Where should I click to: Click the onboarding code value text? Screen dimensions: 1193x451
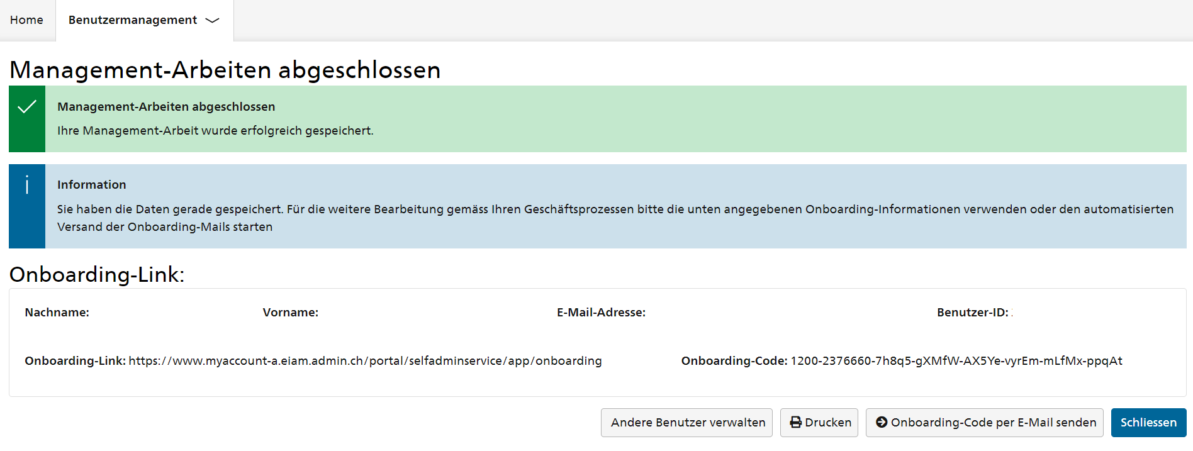956,361
